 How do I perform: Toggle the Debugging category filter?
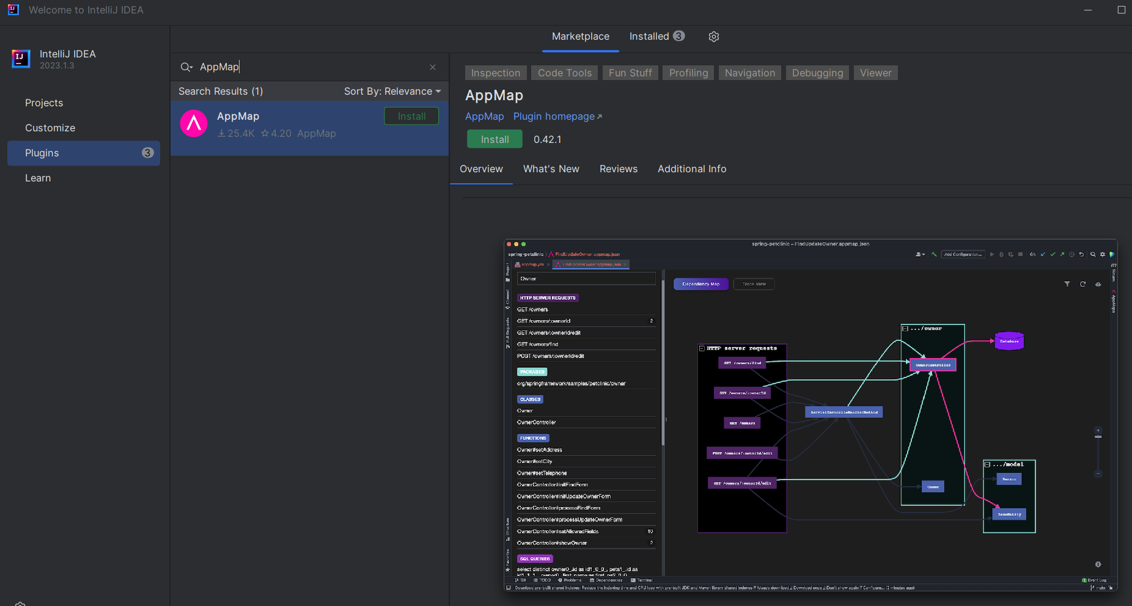click(x=817, y=73)
